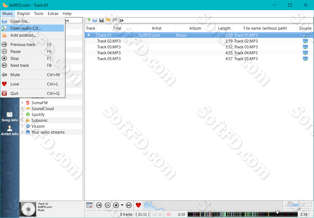314x218 pixels.
Task: Open the Tools menu
Action: click(39, 14)
